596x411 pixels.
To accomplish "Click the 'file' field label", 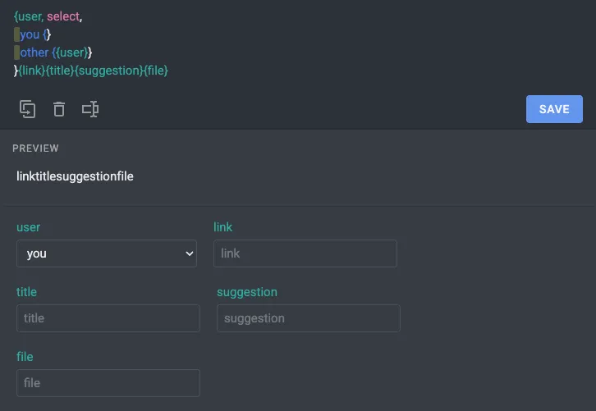I will 25,357.
